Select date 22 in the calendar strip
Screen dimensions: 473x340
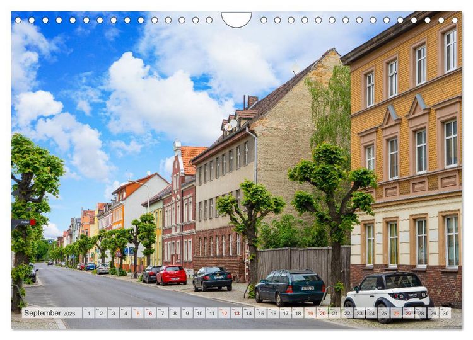coord(347,313)
